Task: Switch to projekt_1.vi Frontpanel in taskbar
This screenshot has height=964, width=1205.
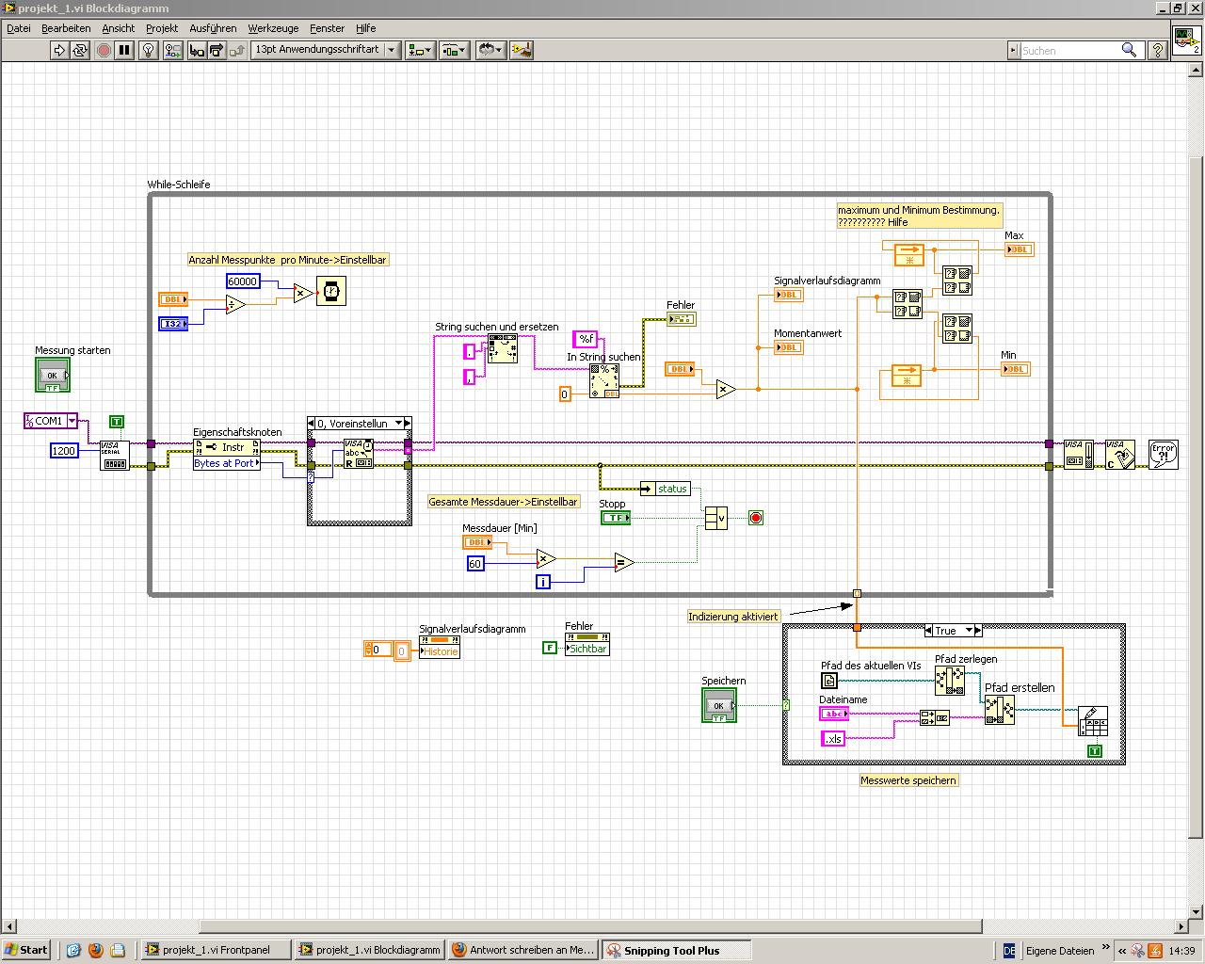Action: click(216, 950)
